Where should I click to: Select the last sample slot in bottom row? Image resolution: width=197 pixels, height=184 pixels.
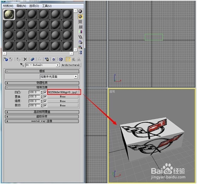67,46
